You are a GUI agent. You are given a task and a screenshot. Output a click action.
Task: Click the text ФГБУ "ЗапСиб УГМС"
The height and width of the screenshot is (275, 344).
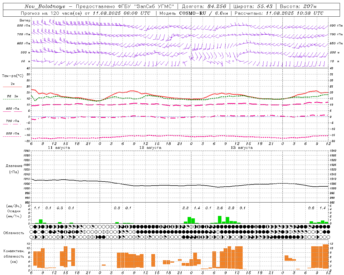click(x=146, y=6)
